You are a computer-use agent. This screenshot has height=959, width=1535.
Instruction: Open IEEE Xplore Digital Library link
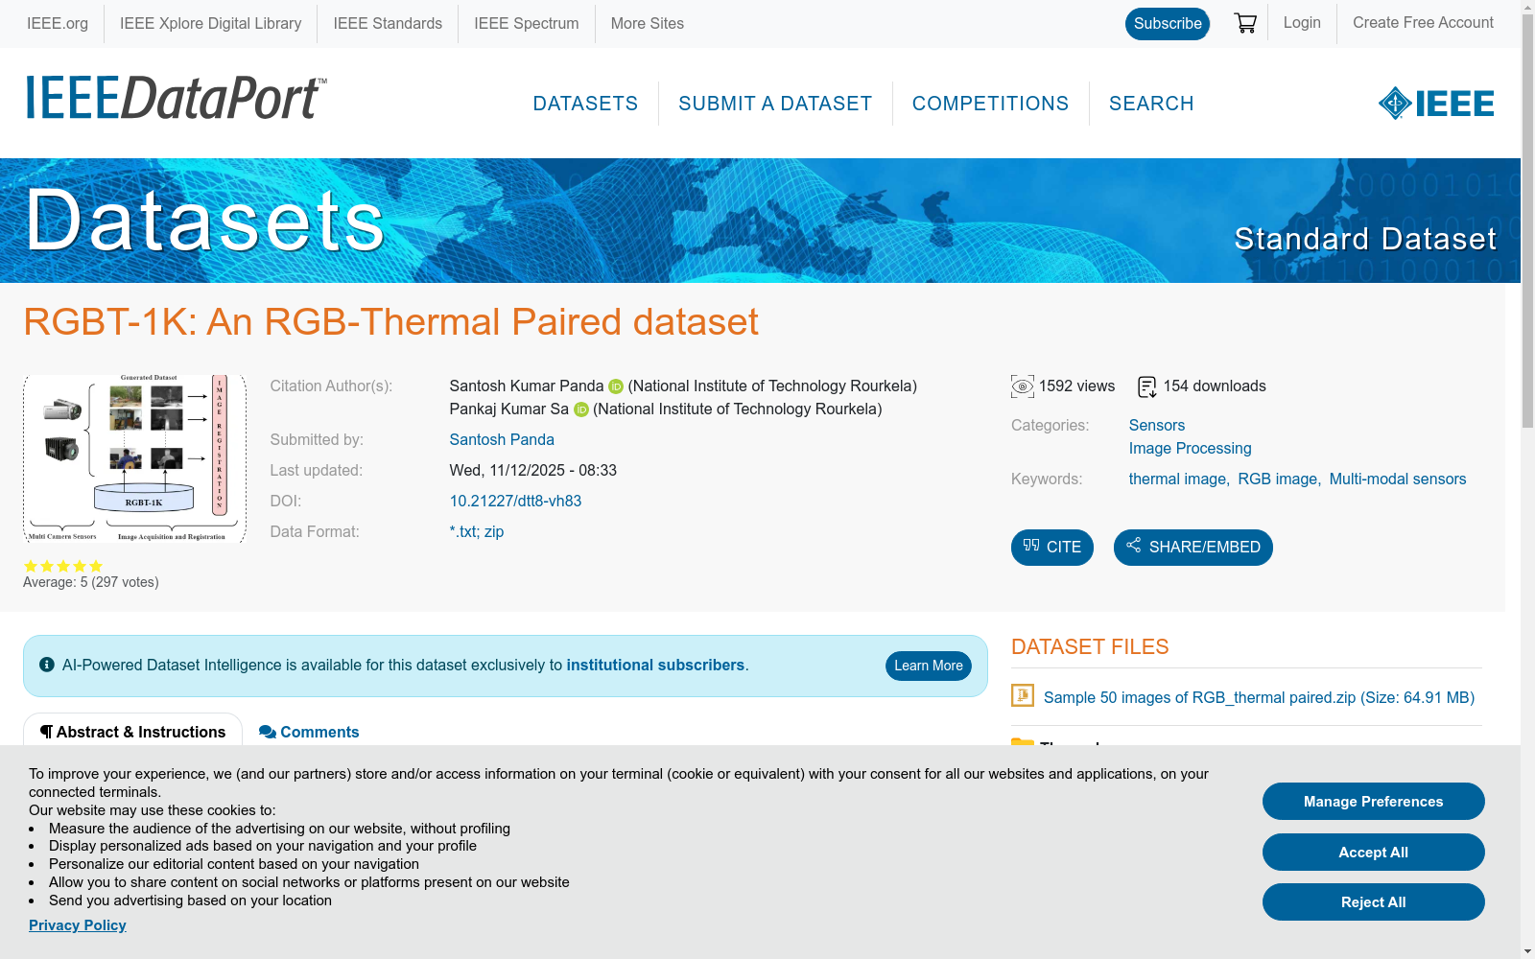[x=210, y=24]
